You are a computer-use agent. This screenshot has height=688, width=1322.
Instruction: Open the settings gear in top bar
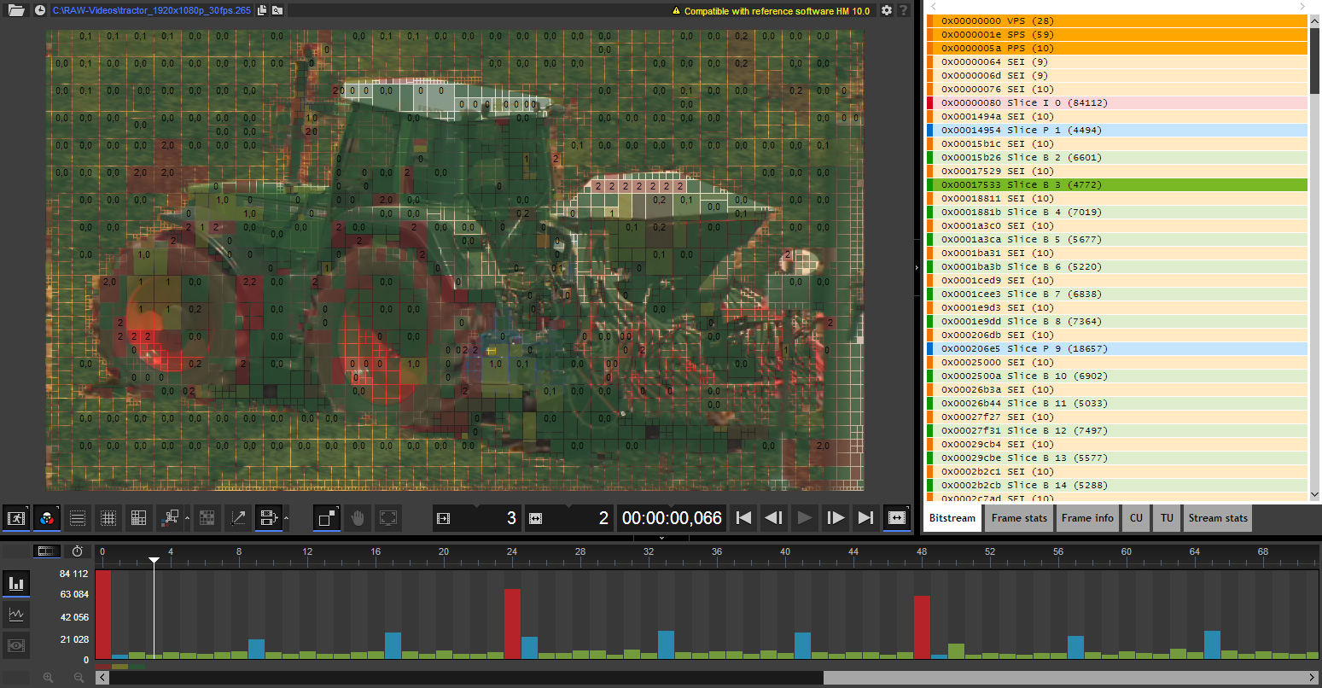887,10
